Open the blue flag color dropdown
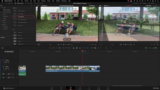Image resolution: width=160 pixels, height=90 pixels. [85, 48]
